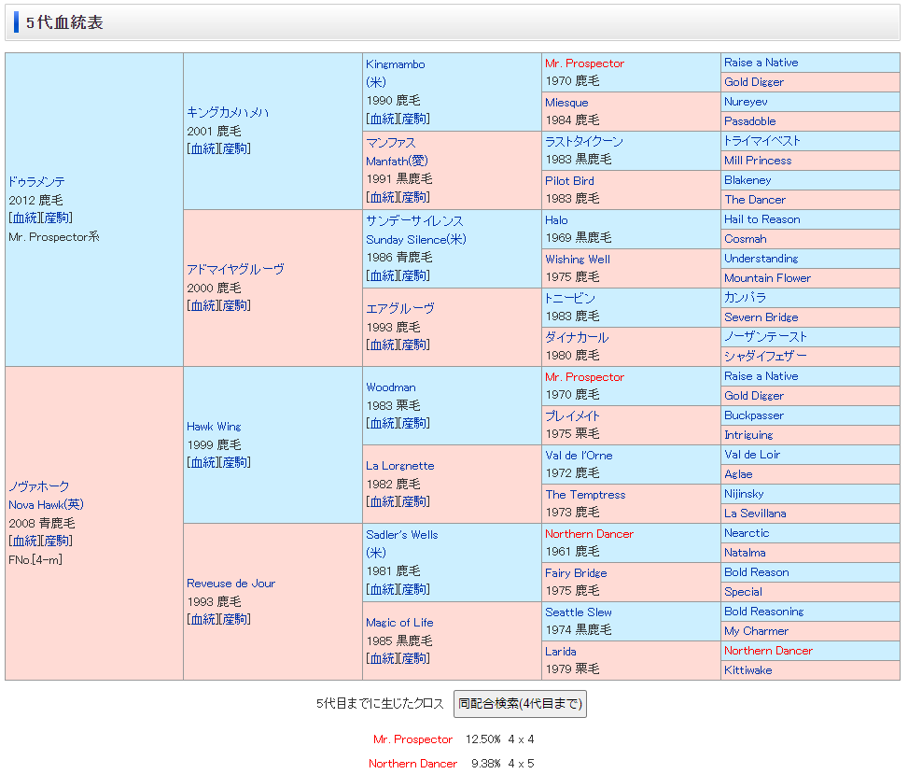
Task: Click the サンデーサイレンス name link
Action: [414, 221]
